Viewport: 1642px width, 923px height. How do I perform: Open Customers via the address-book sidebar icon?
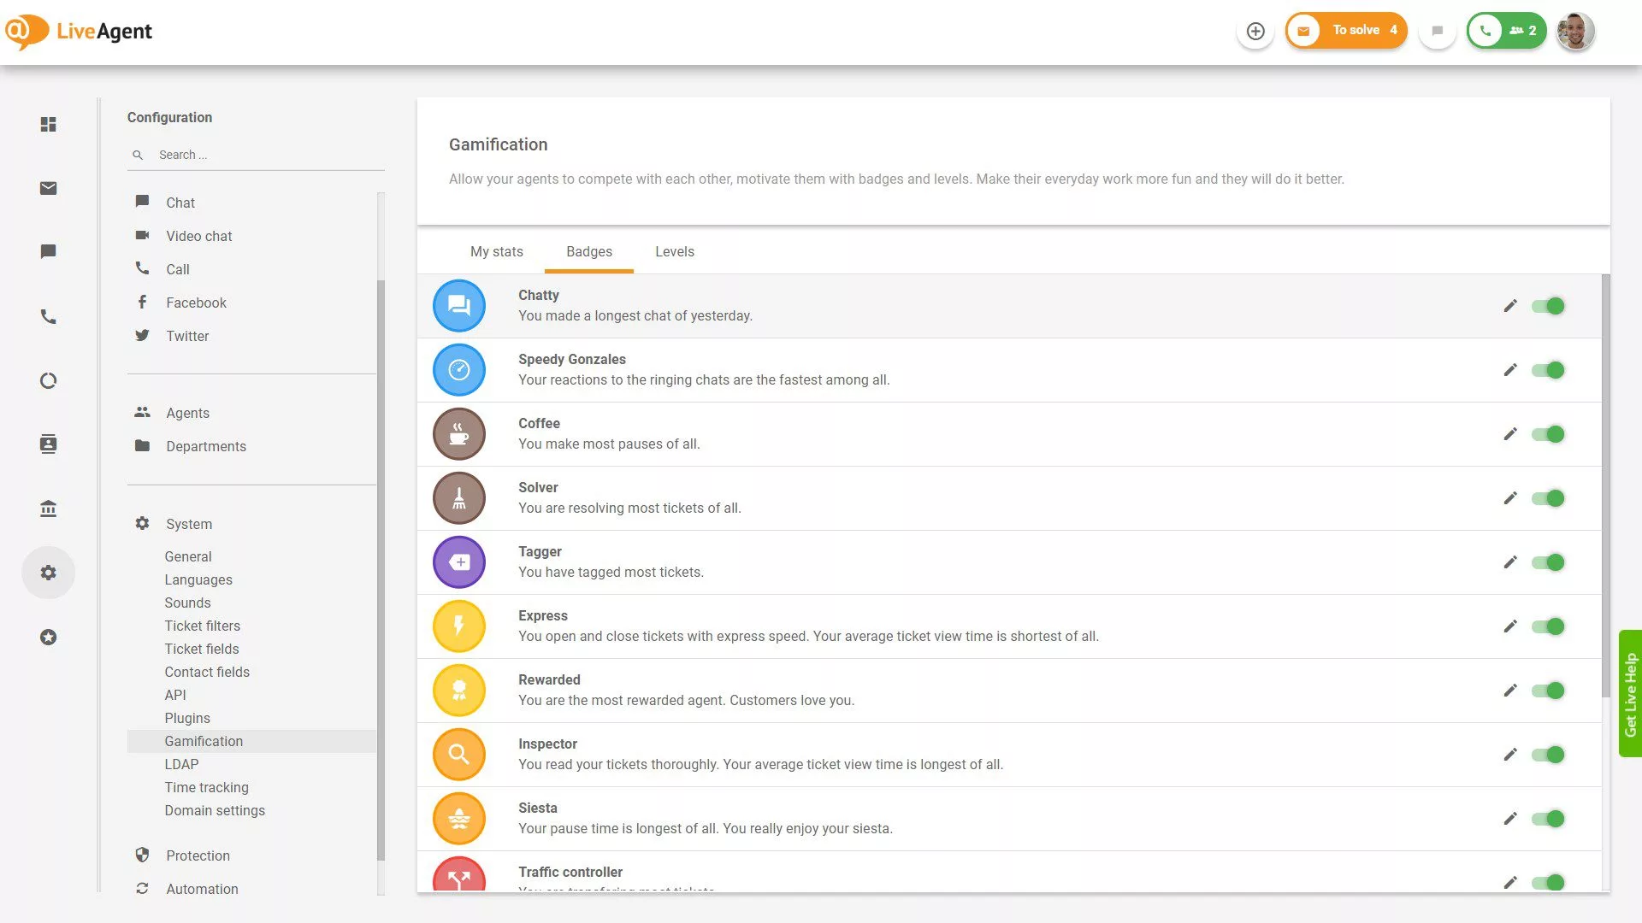(x=49, y=444)
